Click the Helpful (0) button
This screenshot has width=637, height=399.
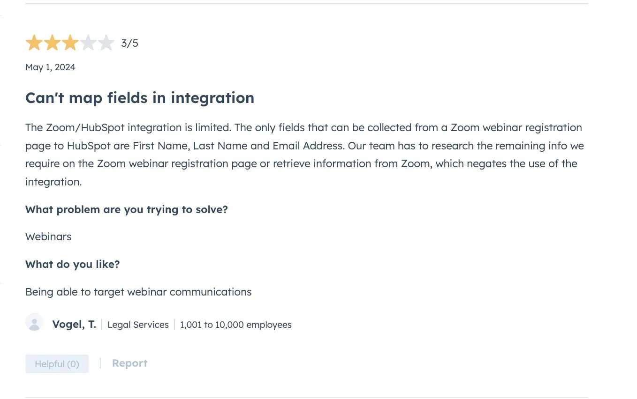coord(57,364)
